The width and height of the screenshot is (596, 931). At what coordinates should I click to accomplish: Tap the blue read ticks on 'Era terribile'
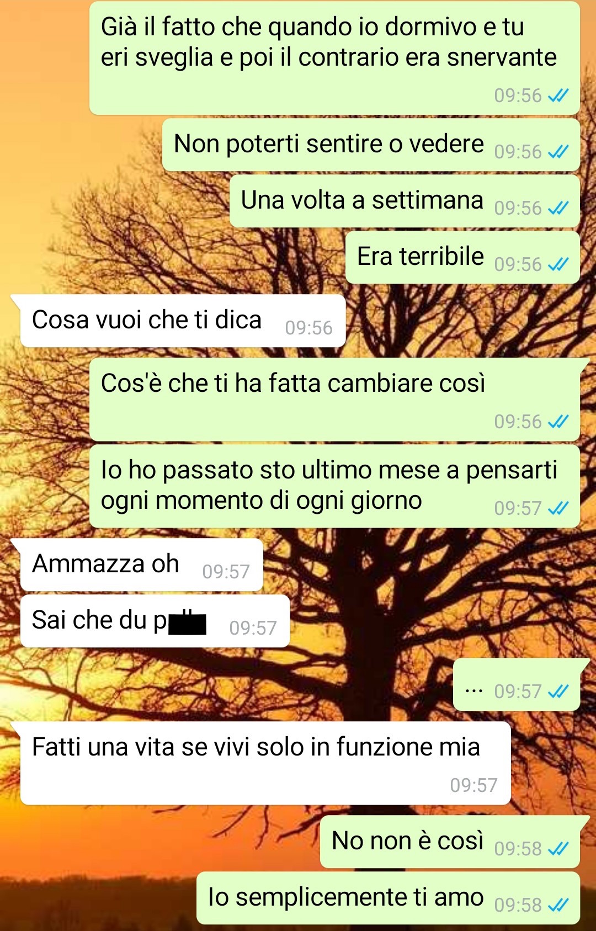(x=558, y=264)
